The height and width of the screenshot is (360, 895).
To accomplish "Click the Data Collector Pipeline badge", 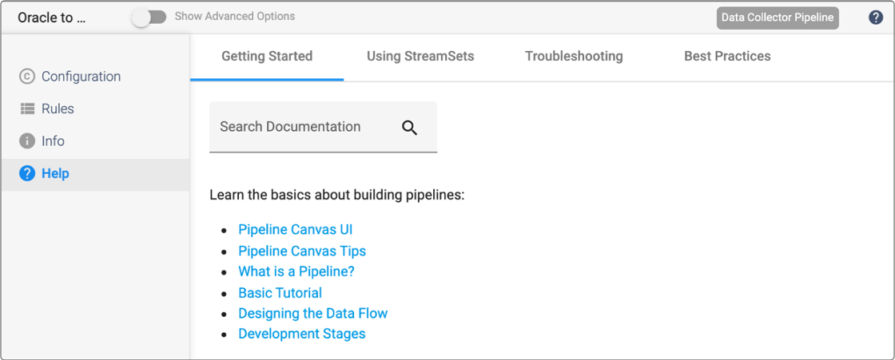I will point(778,18).
